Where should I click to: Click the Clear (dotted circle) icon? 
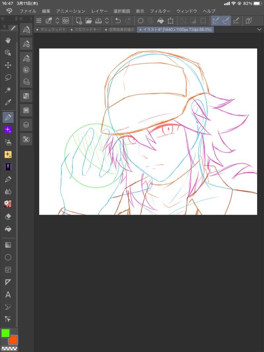click(140, 21)
